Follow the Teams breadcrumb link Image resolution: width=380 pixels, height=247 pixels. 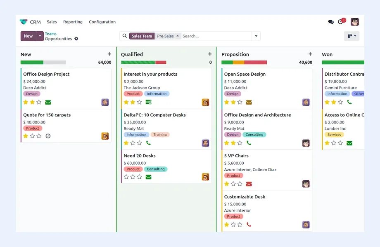click(x=51, y=34)
